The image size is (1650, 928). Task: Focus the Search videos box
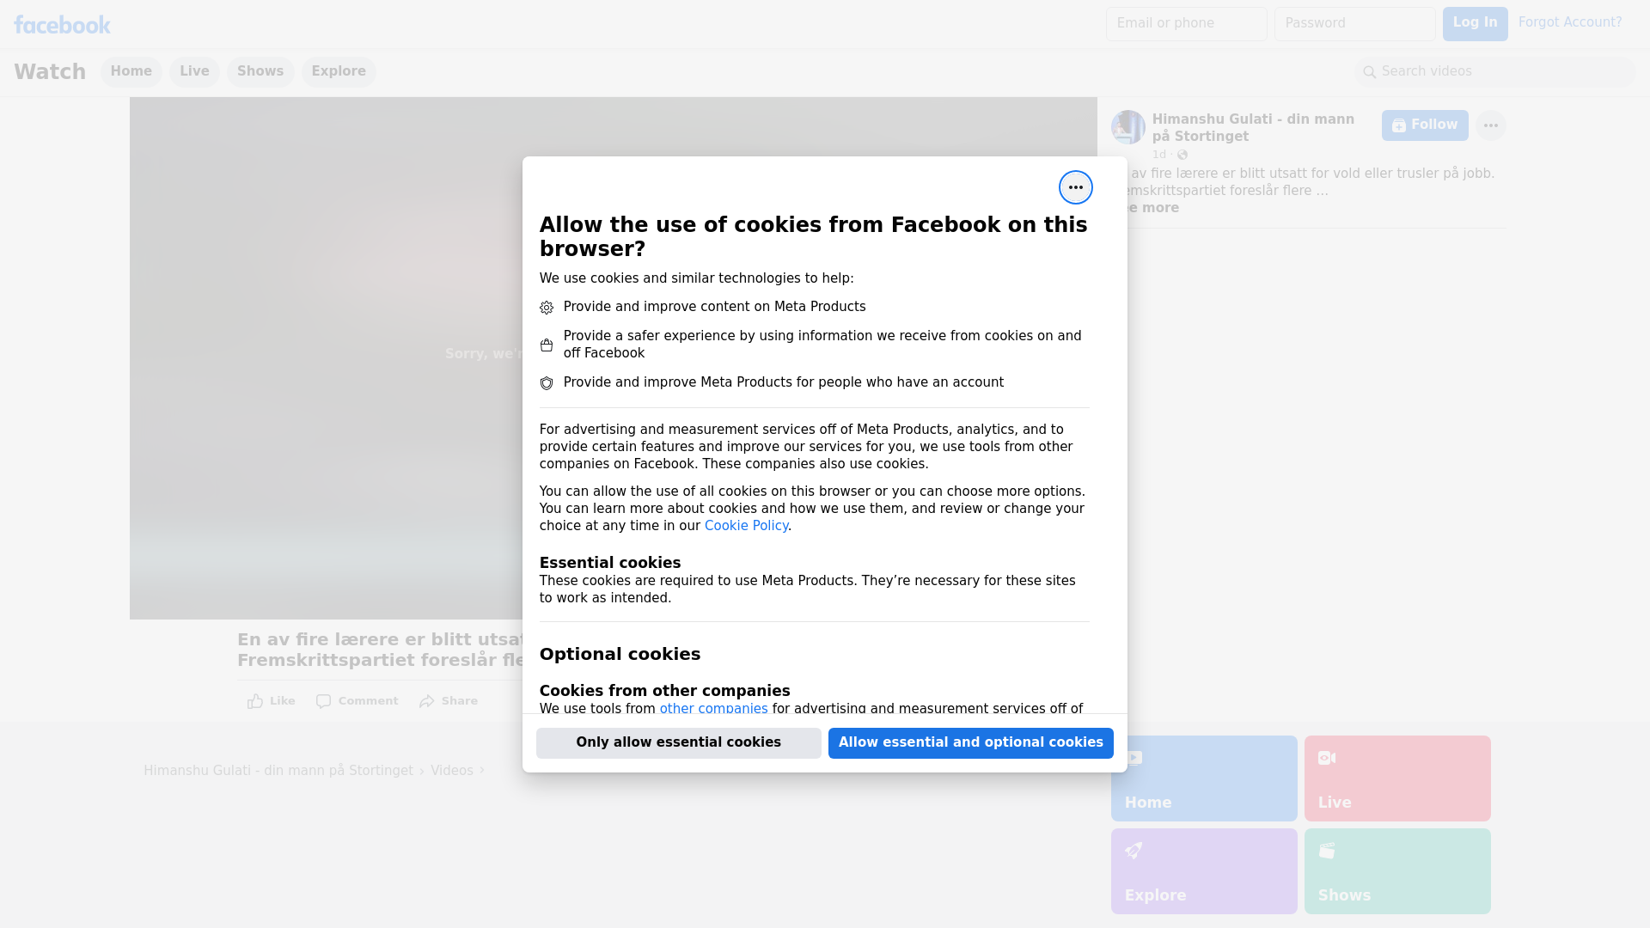pyautogui.click(x=1494, y=71)
